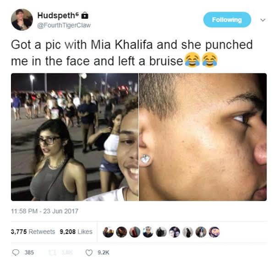Viewport: 275px width, 270px height.
Task: View the 3,775 Retweets list
Action: click(33, 232)
